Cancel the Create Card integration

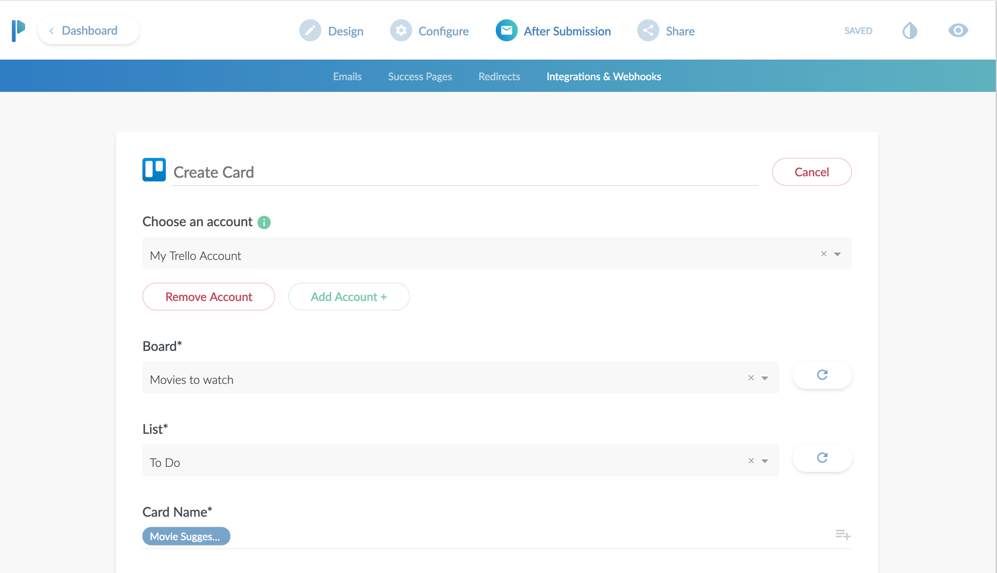coord(811,172)
